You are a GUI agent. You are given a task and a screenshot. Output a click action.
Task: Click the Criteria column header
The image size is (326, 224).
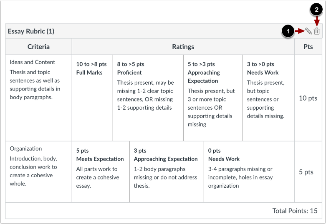38,47
